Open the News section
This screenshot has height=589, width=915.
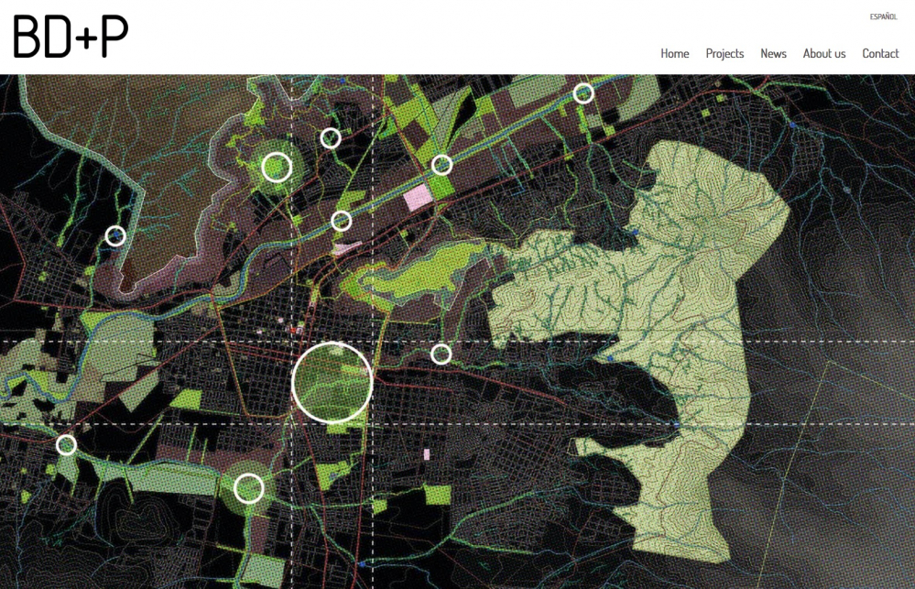pyautogui.click(x=773, y=53)
